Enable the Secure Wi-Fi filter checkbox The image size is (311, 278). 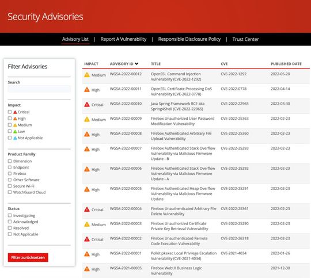click(10, 186)
